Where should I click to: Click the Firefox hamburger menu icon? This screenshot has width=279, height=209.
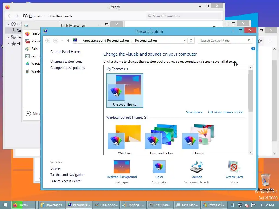point(270,41)
